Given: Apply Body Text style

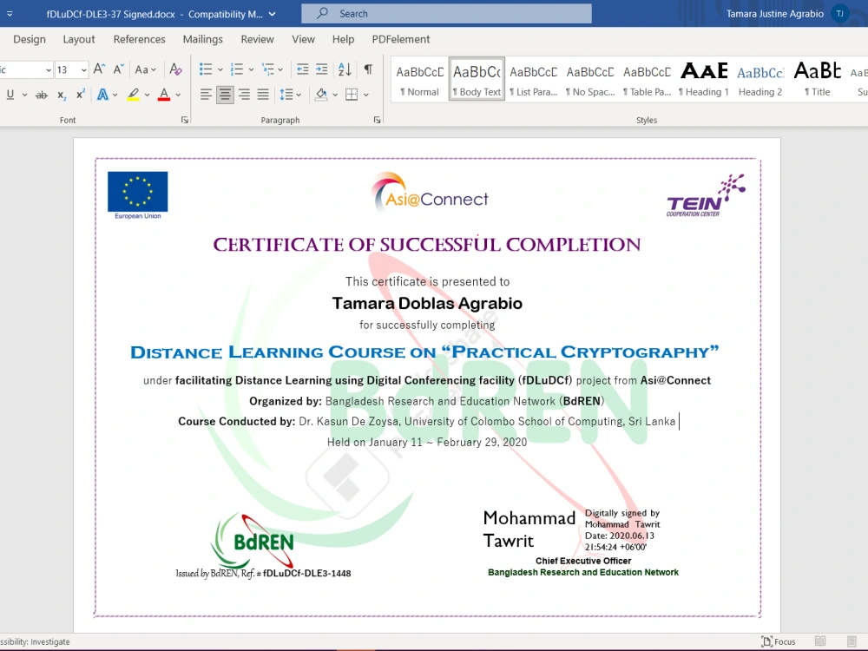Looking at the screenshot, I should click(x=477, y=79).
